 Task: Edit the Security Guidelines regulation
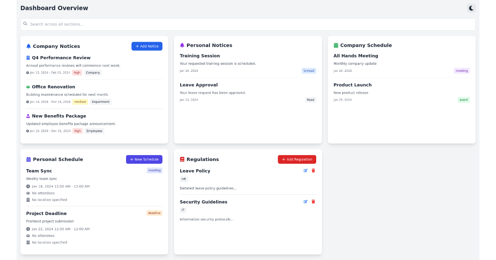point(305,202)
